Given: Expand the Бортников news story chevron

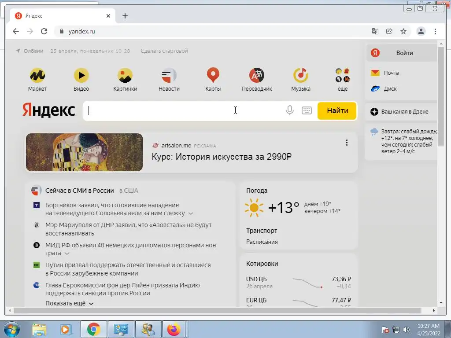Looking at the screenshot, I should (191, 213).
